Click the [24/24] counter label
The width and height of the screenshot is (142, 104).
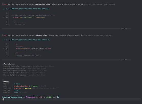124,60
